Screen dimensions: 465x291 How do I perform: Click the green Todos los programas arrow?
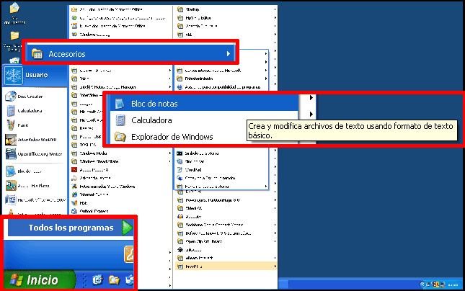(x=127, y=228)
